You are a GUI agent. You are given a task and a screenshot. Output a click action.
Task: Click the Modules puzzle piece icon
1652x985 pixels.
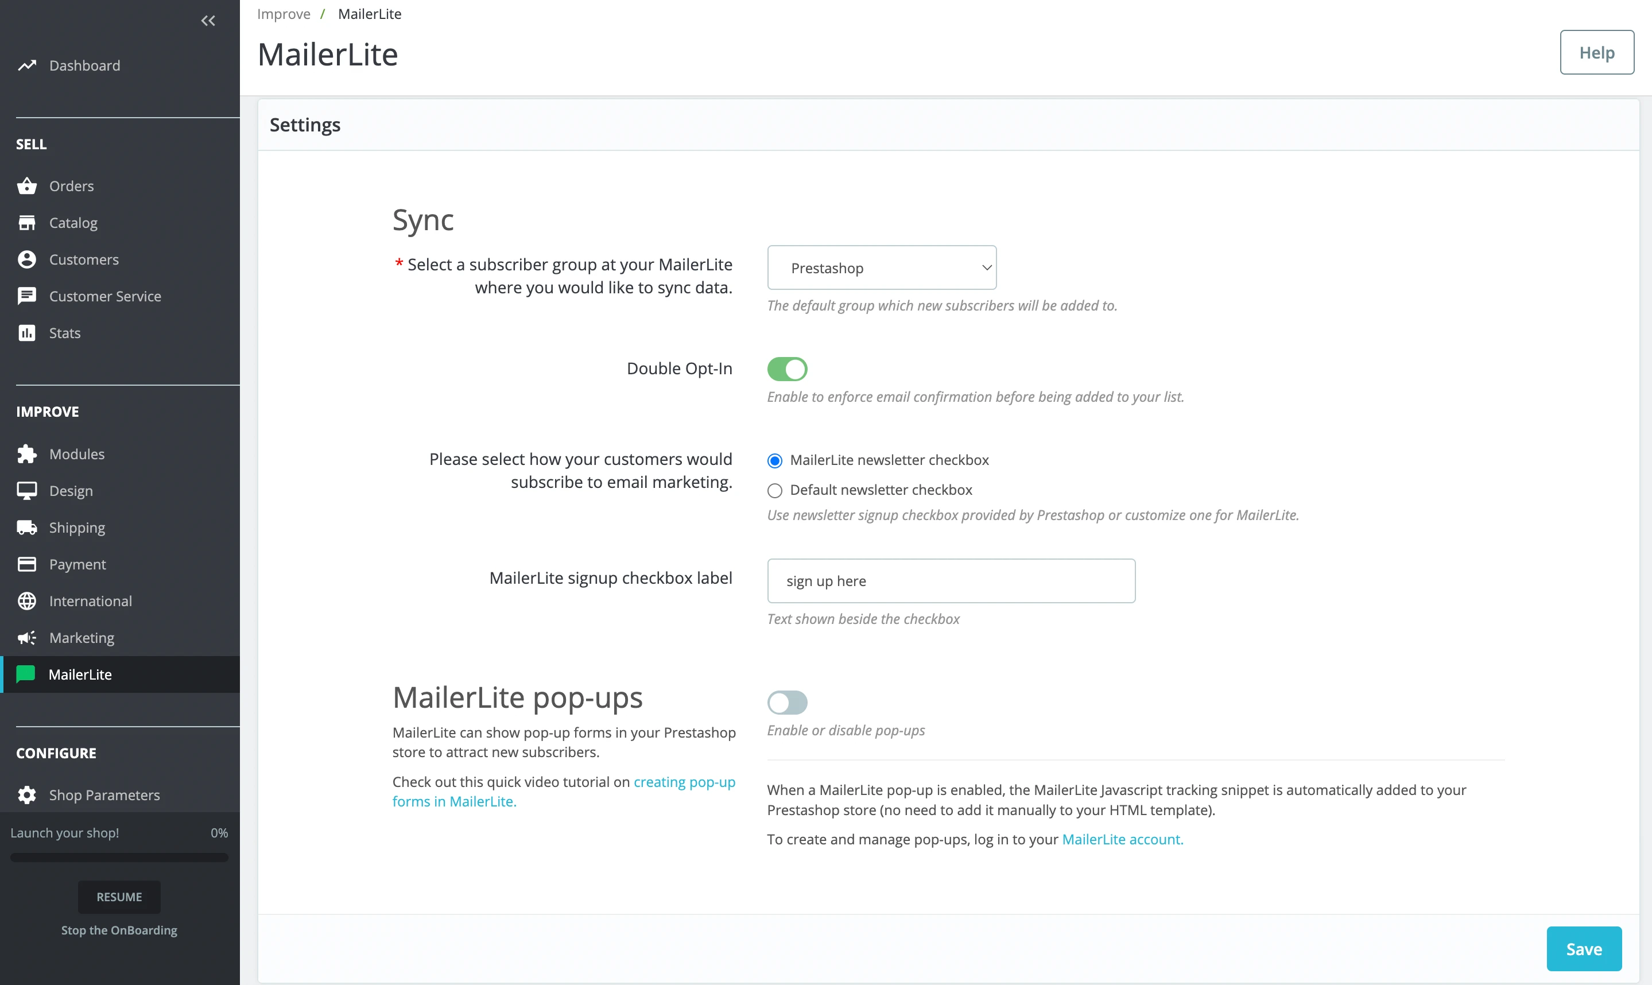(26, 454)
